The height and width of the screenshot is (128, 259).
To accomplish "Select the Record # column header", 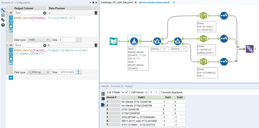I will pyautogui.click(x=113, y=97).
